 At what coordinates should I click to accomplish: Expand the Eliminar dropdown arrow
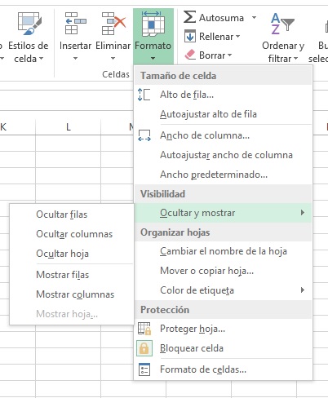point(113,58)
